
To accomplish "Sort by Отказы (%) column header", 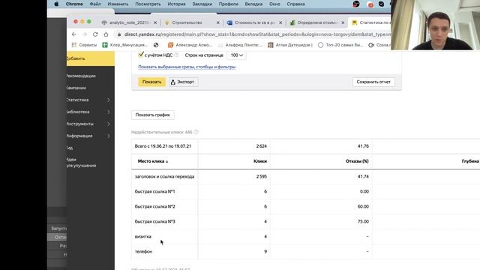I will (357, 161).
